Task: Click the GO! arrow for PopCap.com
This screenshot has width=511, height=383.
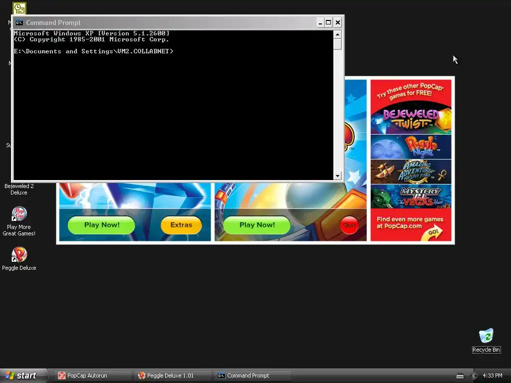Action: tap(433, 233)
